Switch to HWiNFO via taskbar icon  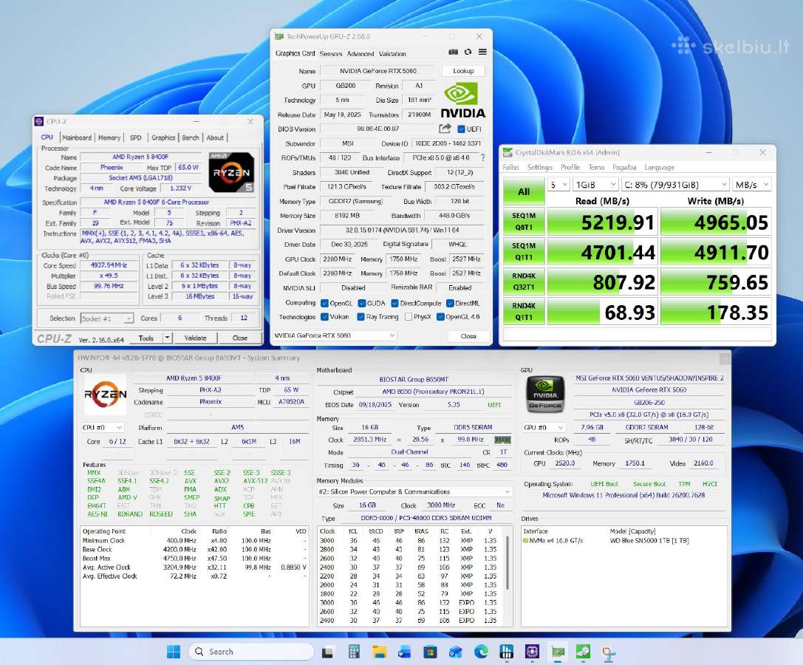[x=507, y=652]
